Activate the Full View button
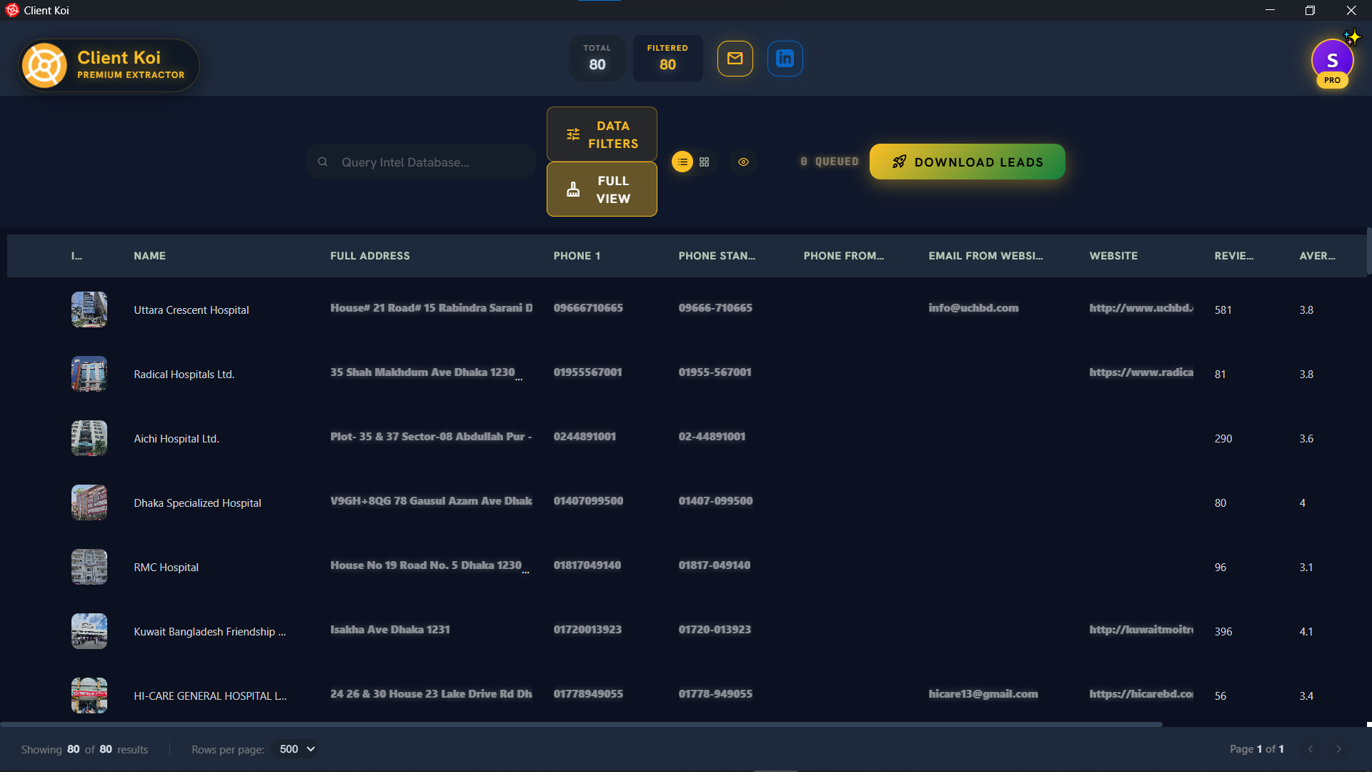The width and height of the screenshot is (1372, 772). [x=602, y=189]
